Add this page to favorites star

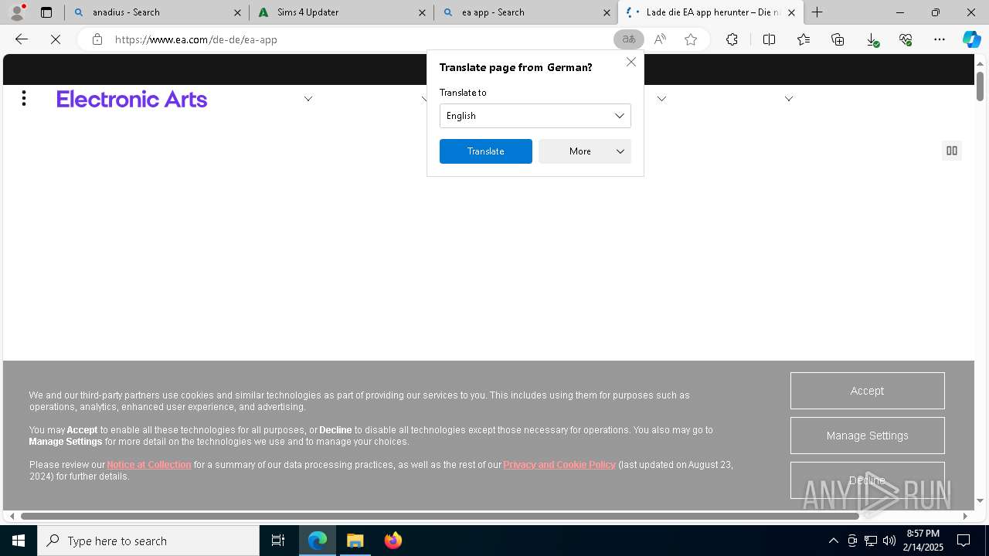(691, 39)
